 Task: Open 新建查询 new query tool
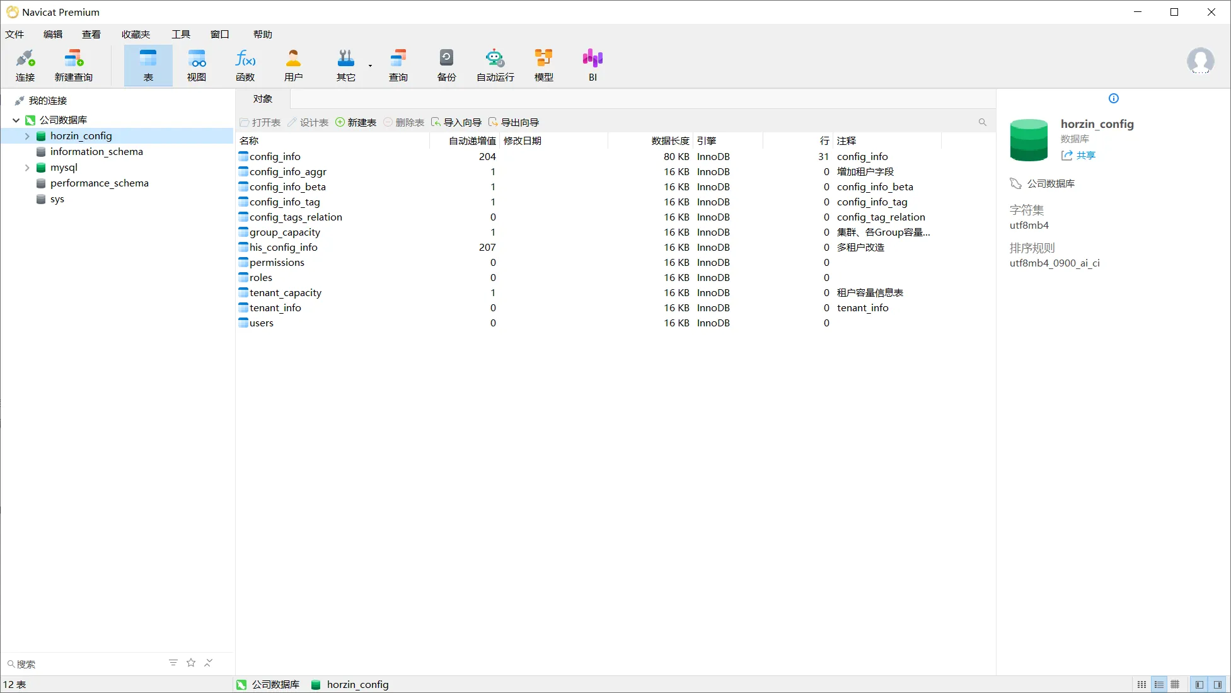(x=73, y=66)
